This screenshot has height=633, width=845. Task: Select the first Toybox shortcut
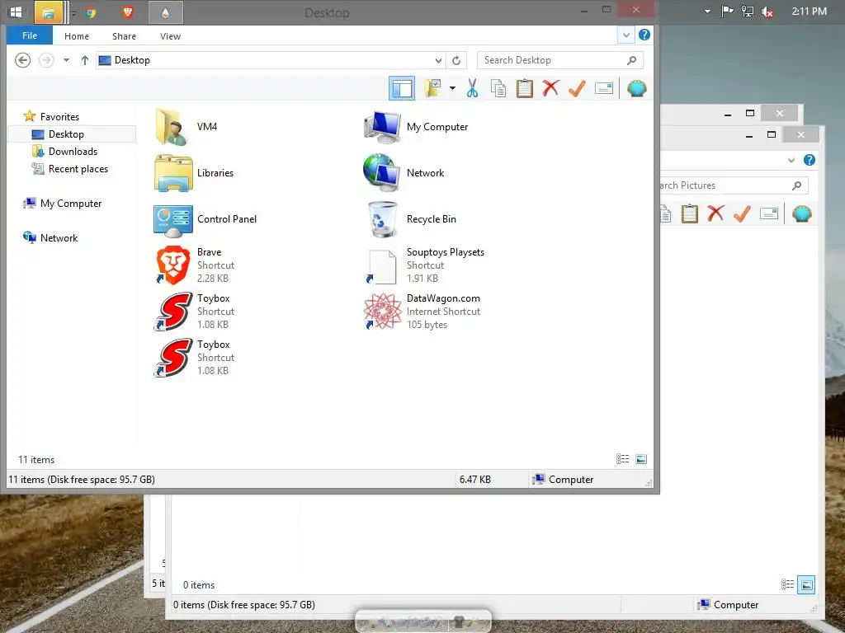[195, 311]
